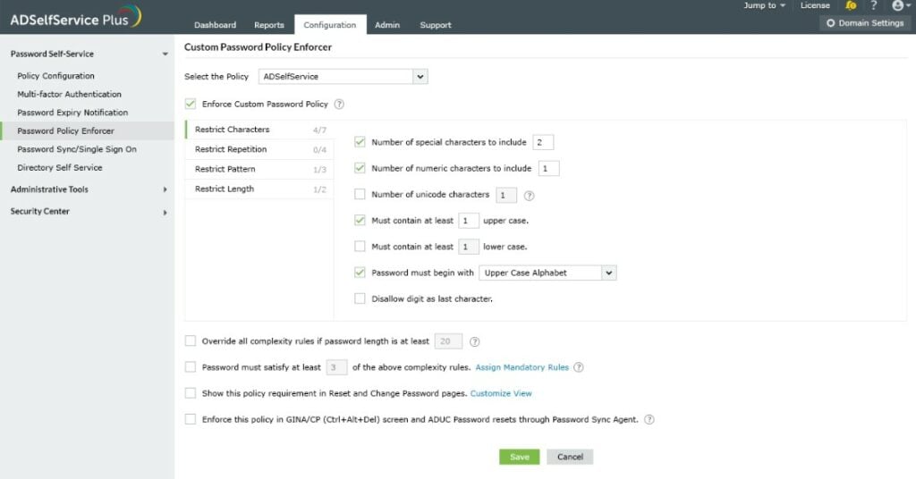Click override password length field

[x=448, y=341]
